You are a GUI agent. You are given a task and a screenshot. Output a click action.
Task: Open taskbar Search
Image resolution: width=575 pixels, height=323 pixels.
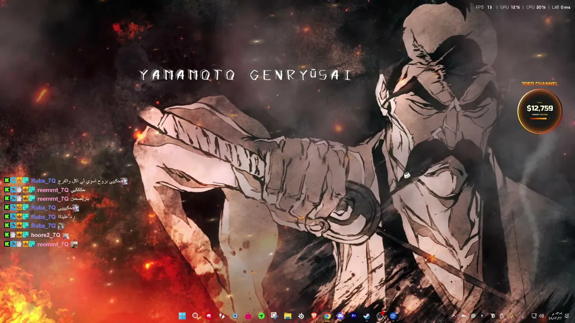click(195, 316)
